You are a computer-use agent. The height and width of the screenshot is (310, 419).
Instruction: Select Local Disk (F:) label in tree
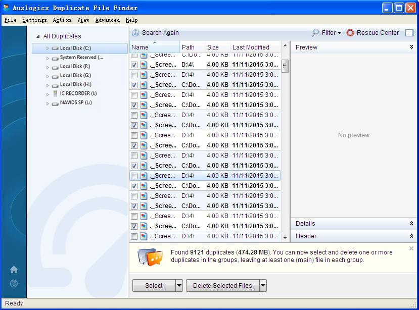pyautogui.click(x=75, y=66)
